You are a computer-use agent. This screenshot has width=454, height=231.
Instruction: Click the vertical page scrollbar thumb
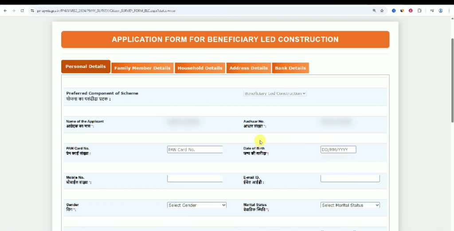click(452, 80)
